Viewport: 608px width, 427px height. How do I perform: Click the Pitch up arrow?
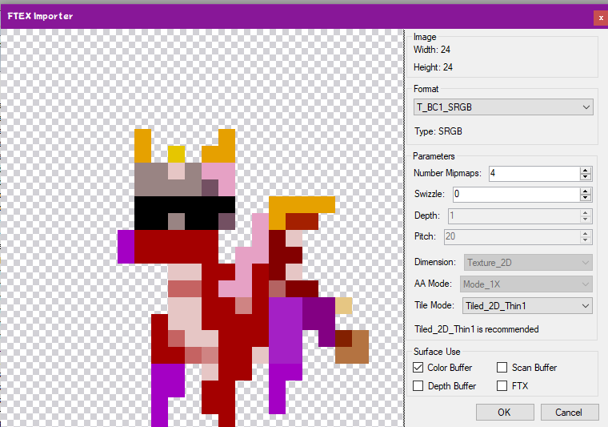(586, 233)
